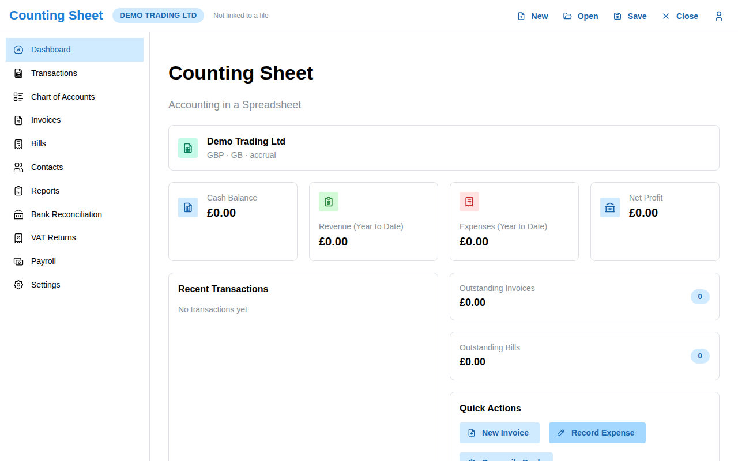This screenshot has height=461, width=738.
Task: Click 'Not linked to a file' status text
Action: (241, 16)
